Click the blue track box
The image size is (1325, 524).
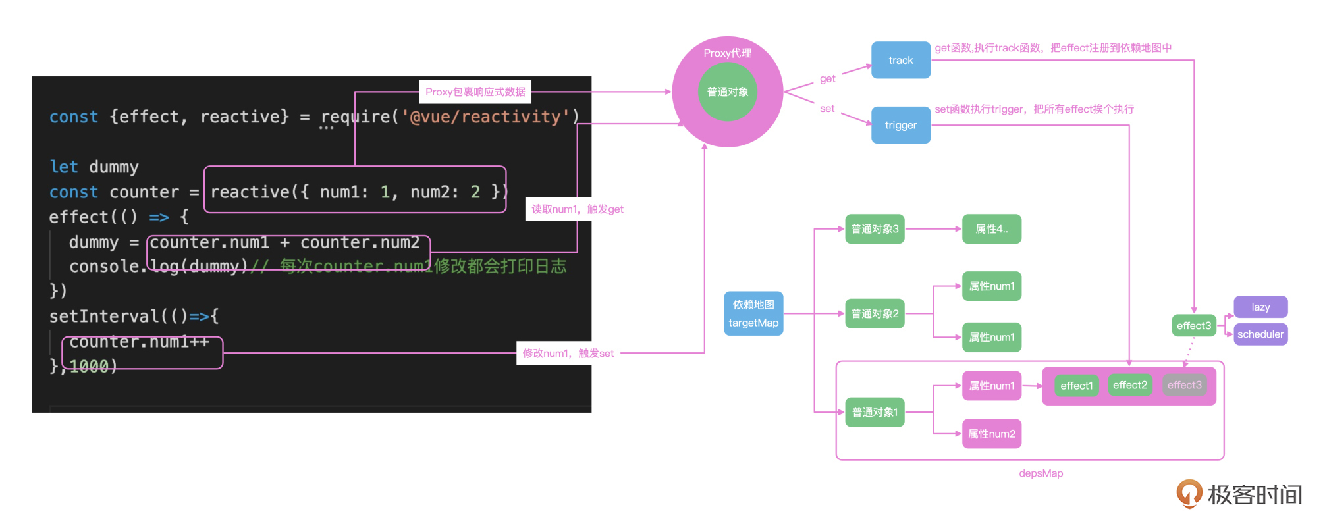[900, 60]
